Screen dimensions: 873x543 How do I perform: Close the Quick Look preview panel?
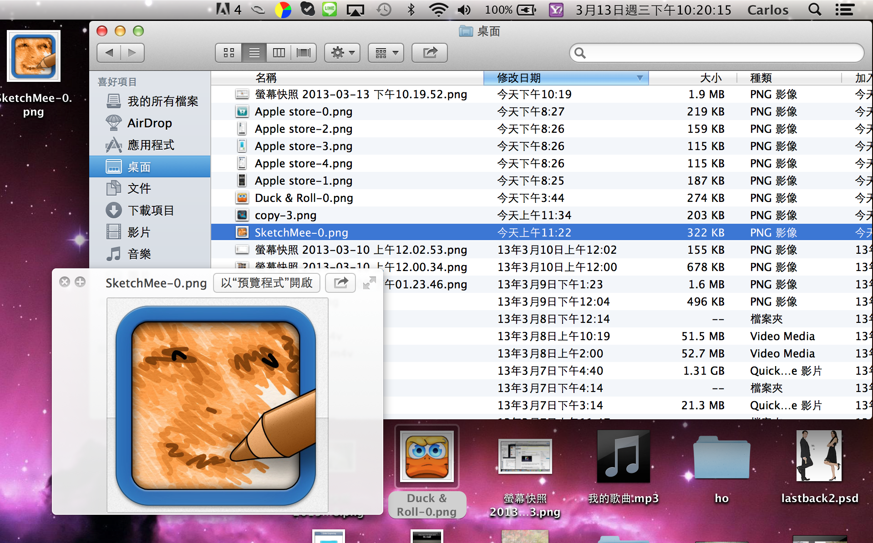[x=65, y=282]
